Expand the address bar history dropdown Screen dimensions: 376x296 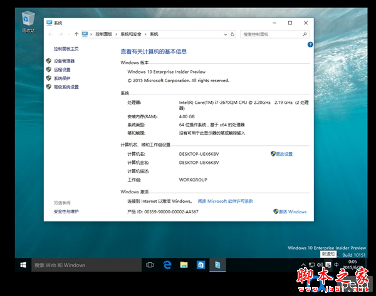point(224,34)
